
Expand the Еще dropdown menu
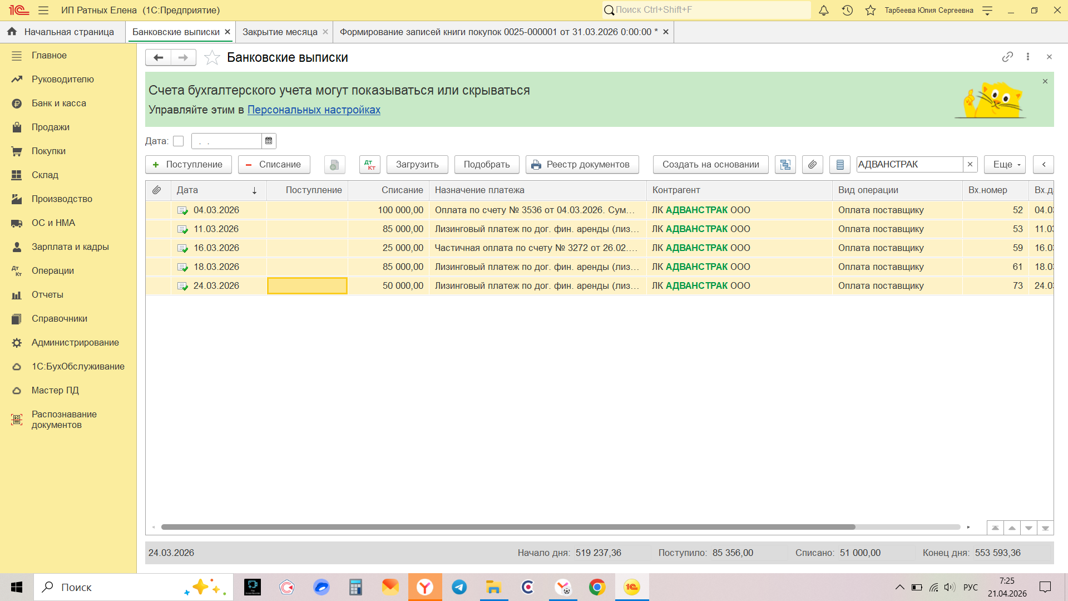[1005, 164]
